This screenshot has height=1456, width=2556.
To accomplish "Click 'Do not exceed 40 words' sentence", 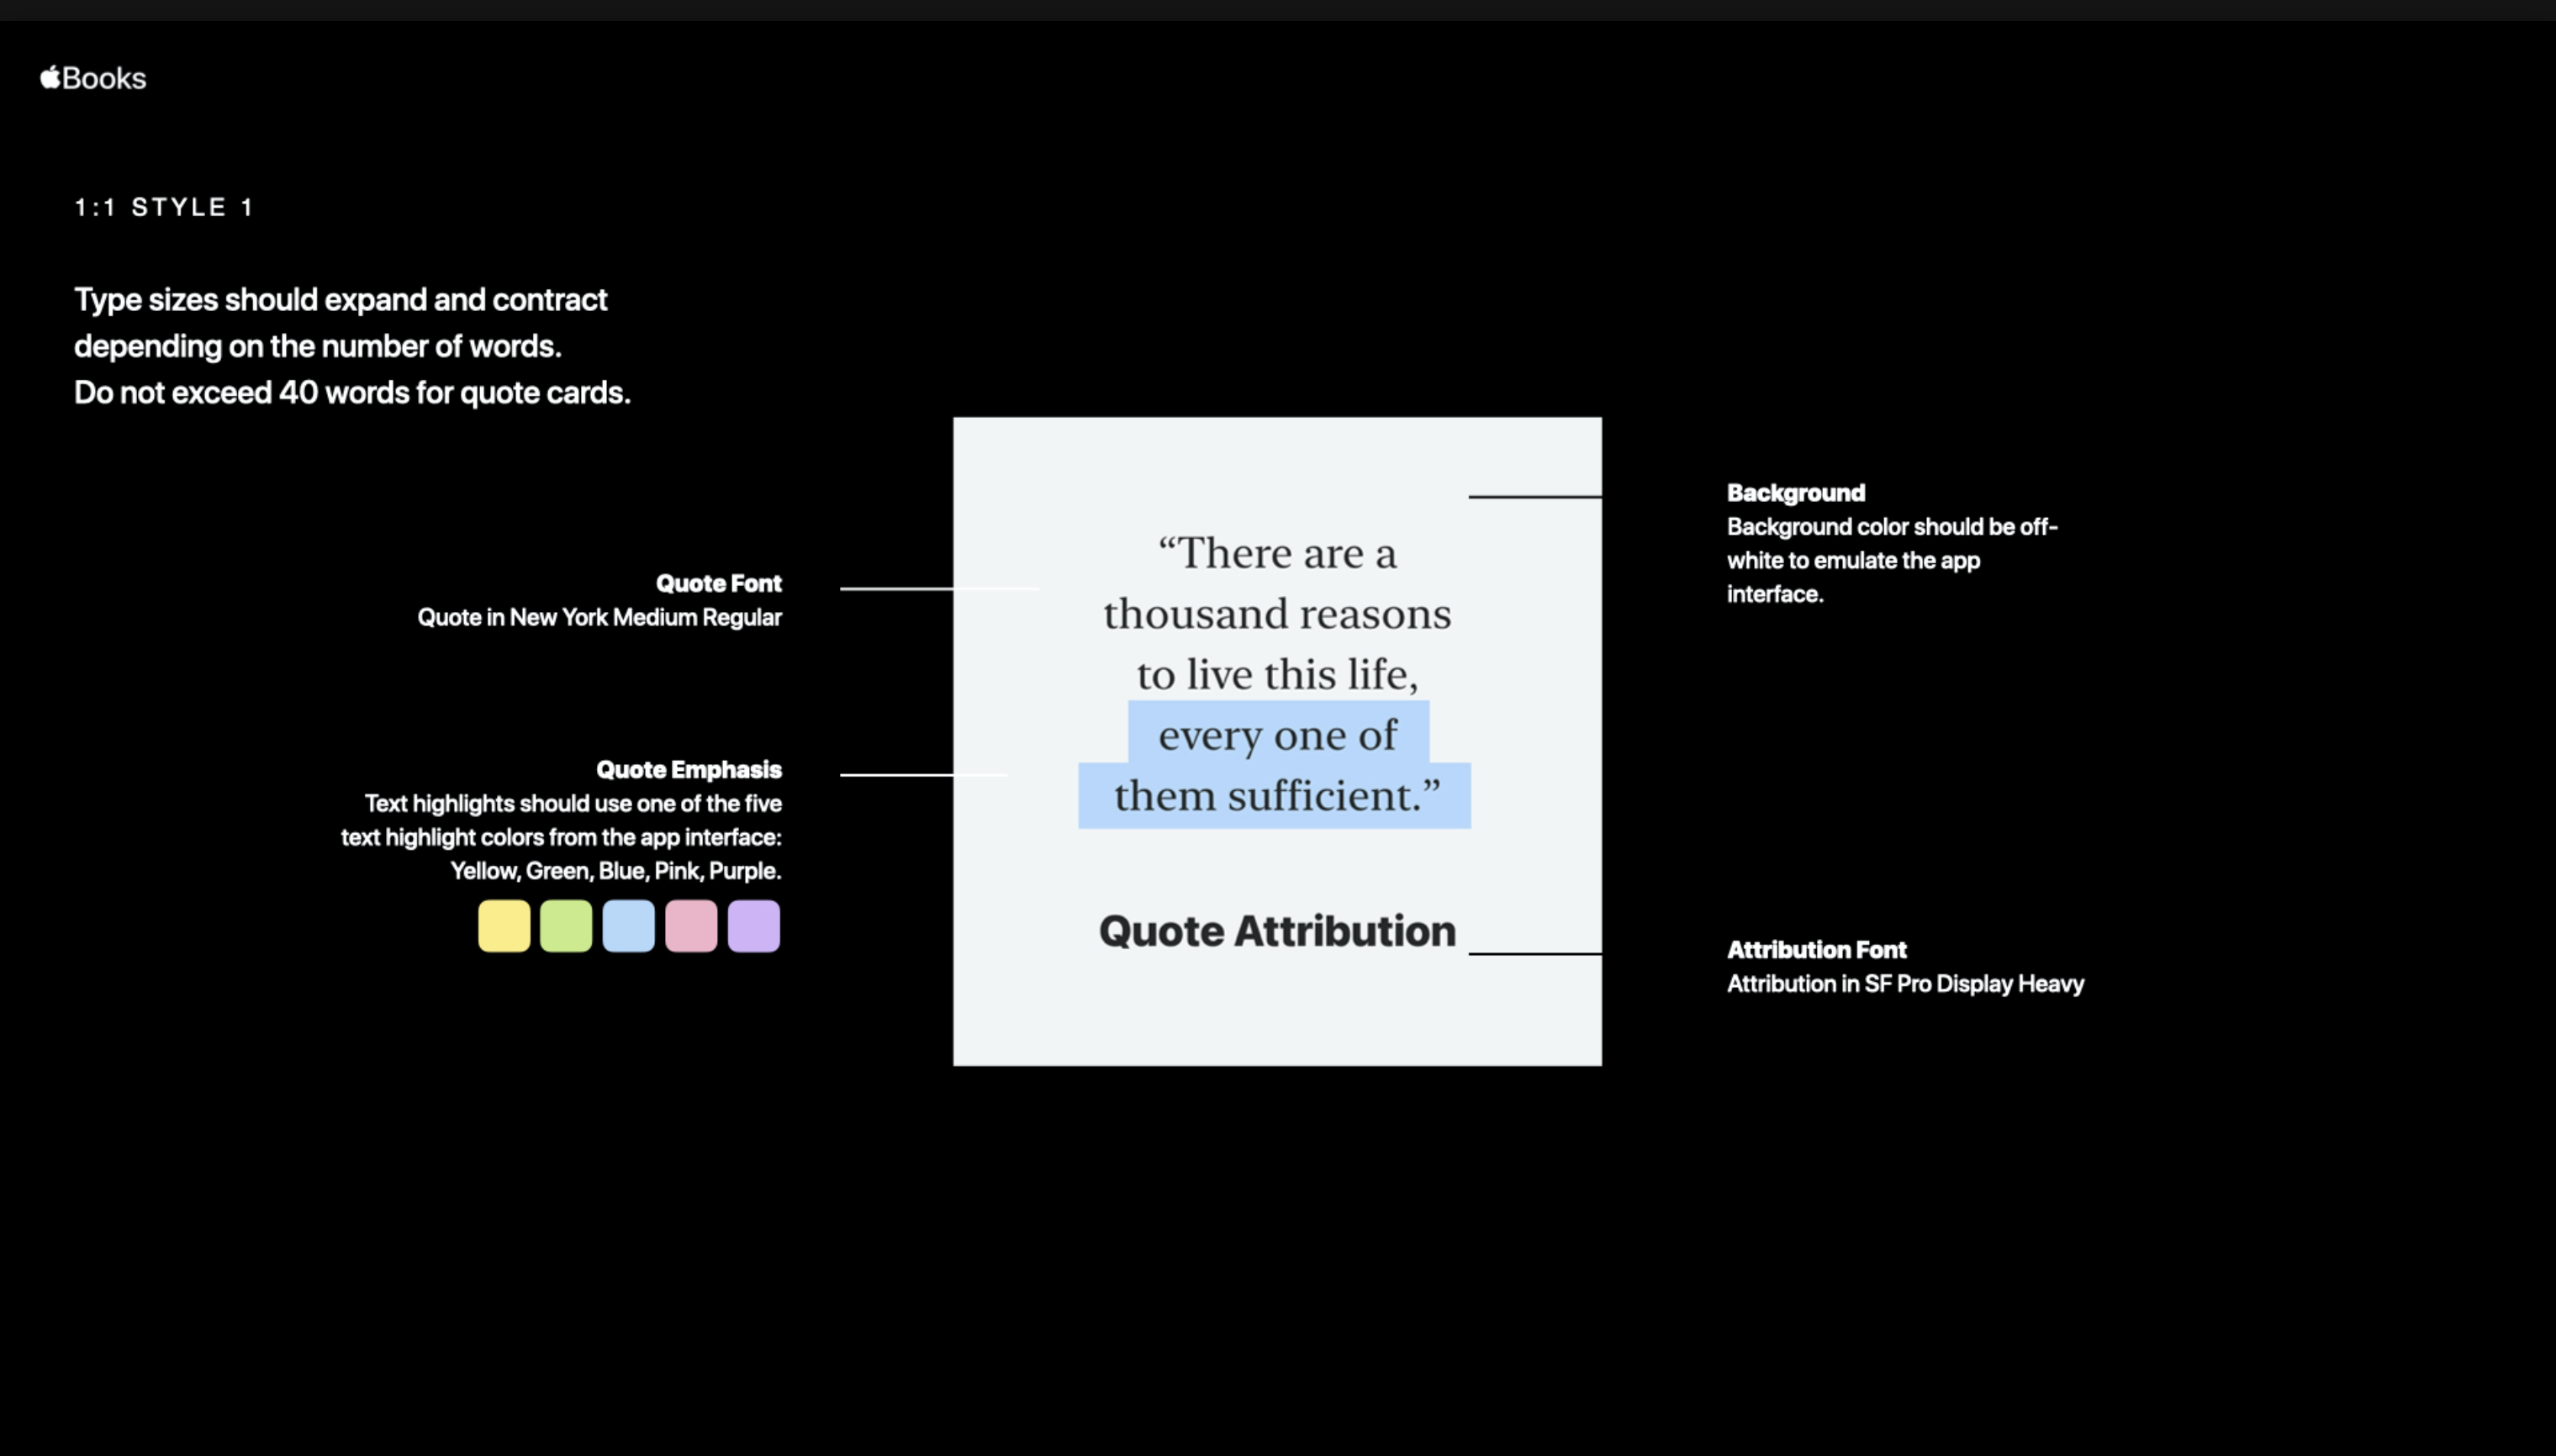I will [x=352, y=393].
